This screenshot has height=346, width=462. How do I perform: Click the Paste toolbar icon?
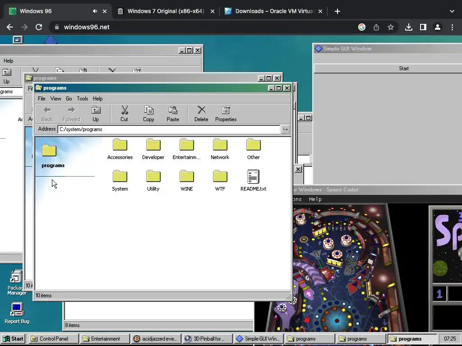point(173,114)
